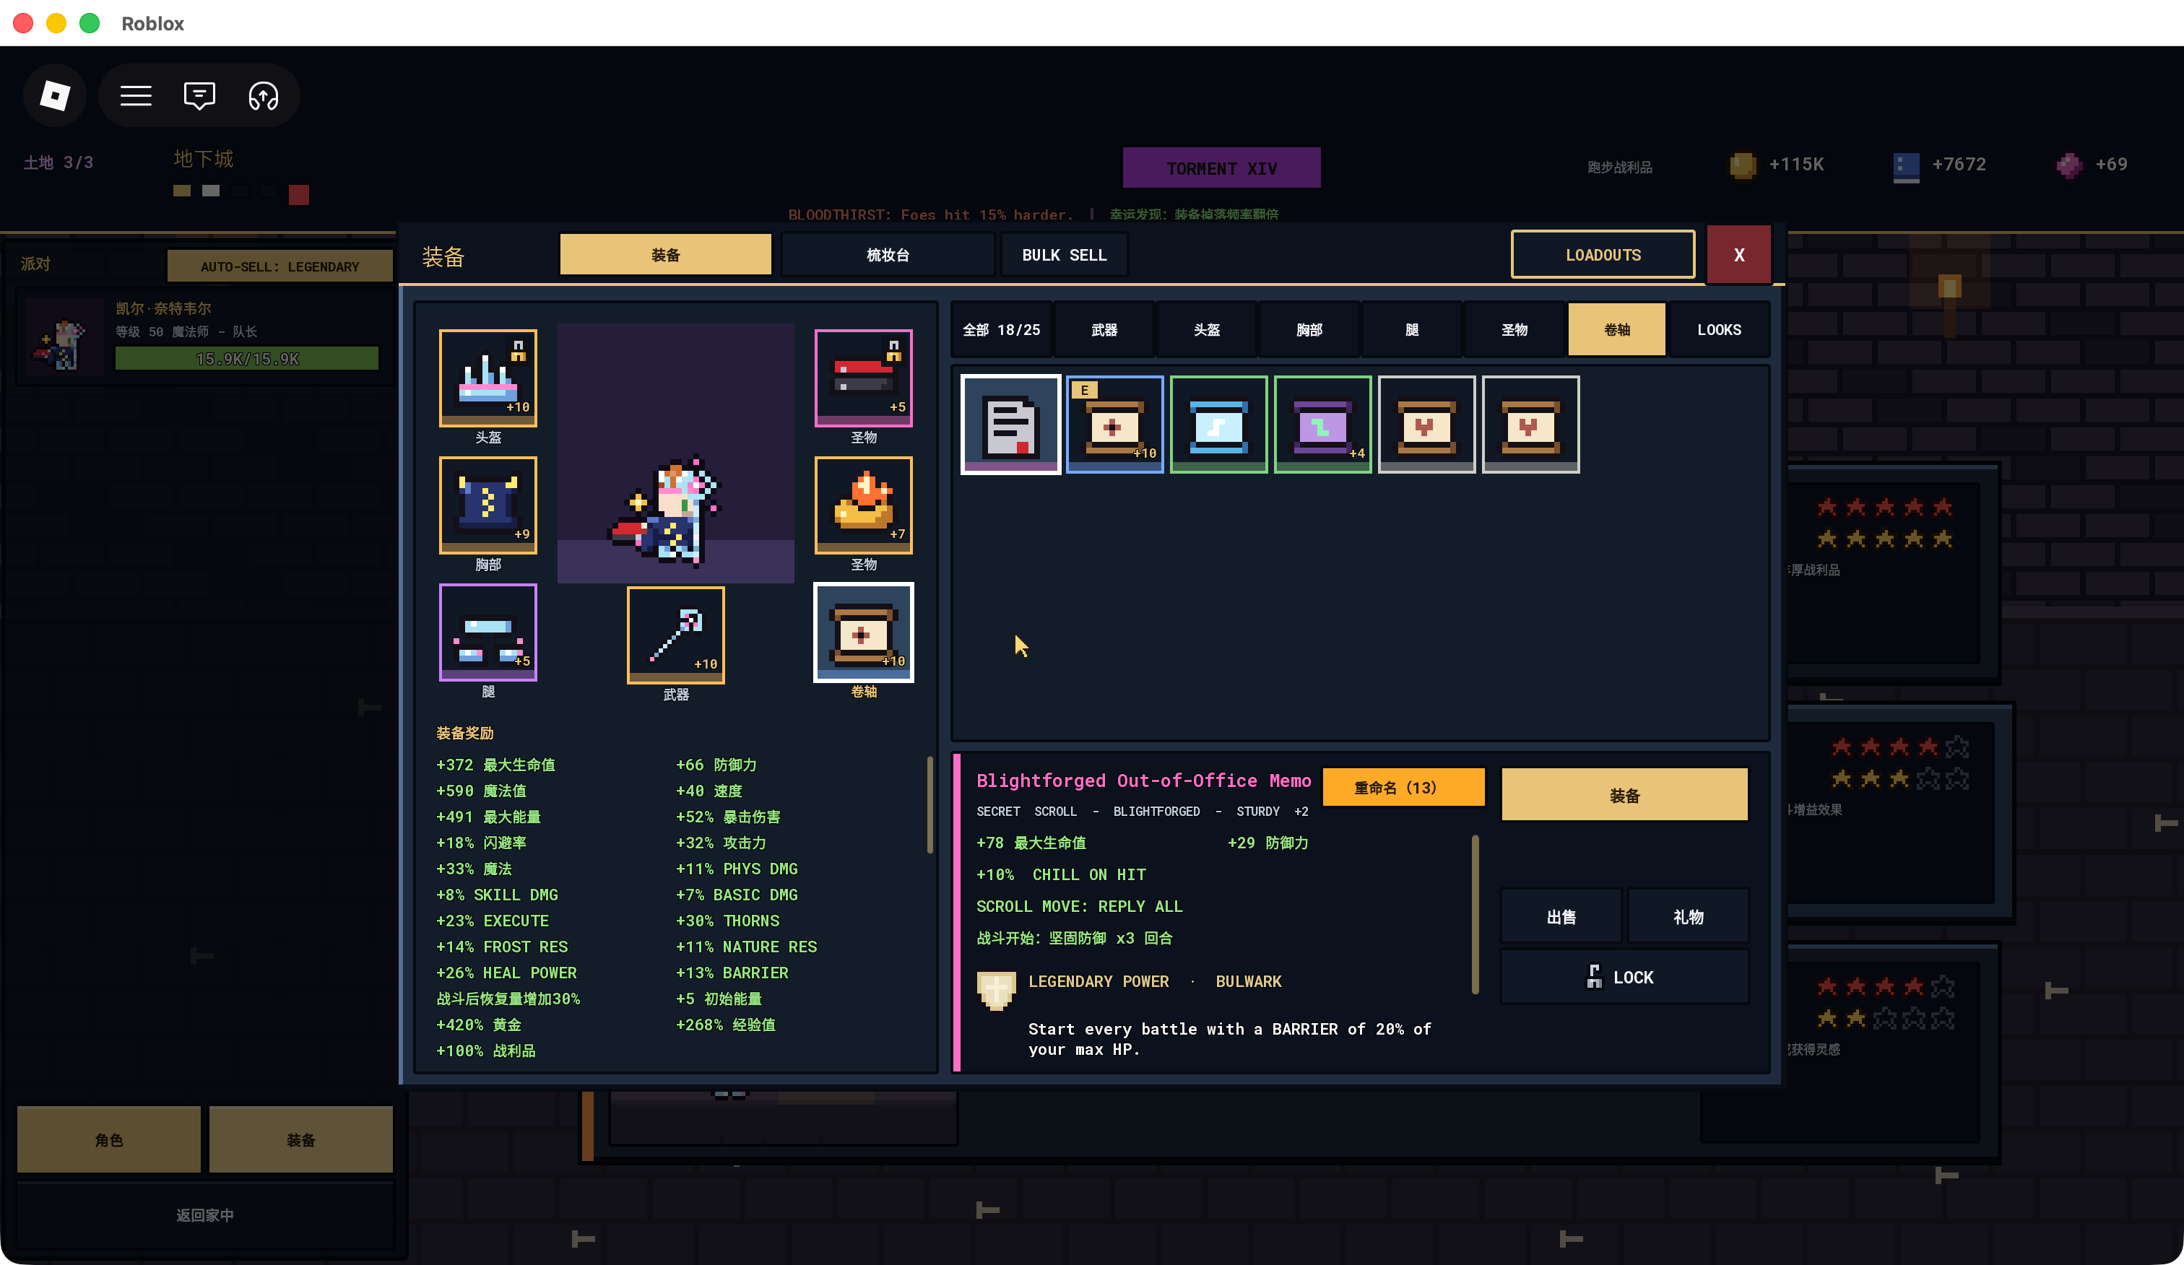Open the LOOKS filter tab
Image resolution: width=2184 pixels, height=1265 pixels.
[1719, 329]
